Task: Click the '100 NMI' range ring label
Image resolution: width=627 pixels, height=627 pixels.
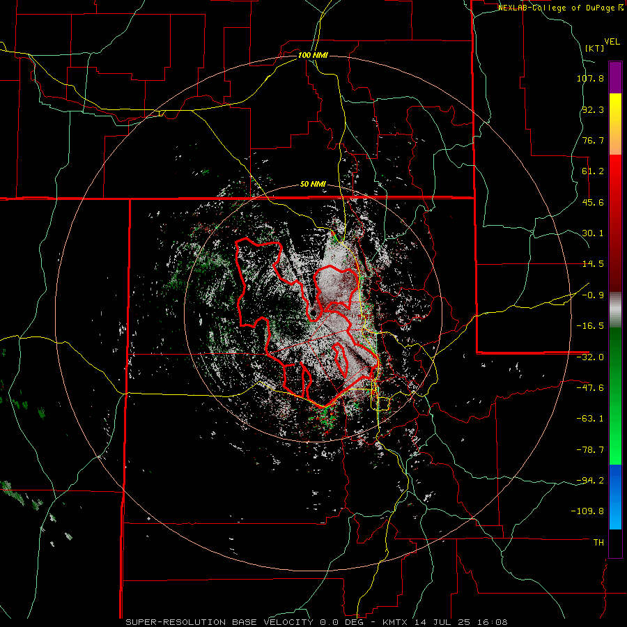Action: point(313,55)
